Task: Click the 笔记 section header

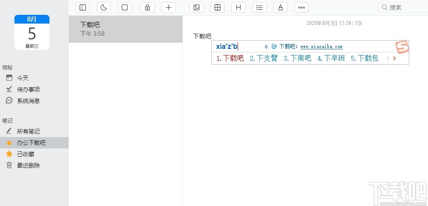Action: (x=7, y=120)
